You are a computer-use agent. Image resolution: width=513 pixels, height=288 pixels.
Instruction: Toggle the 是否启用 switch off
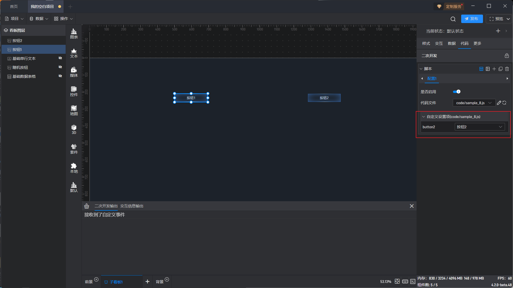tap(457, 92)
